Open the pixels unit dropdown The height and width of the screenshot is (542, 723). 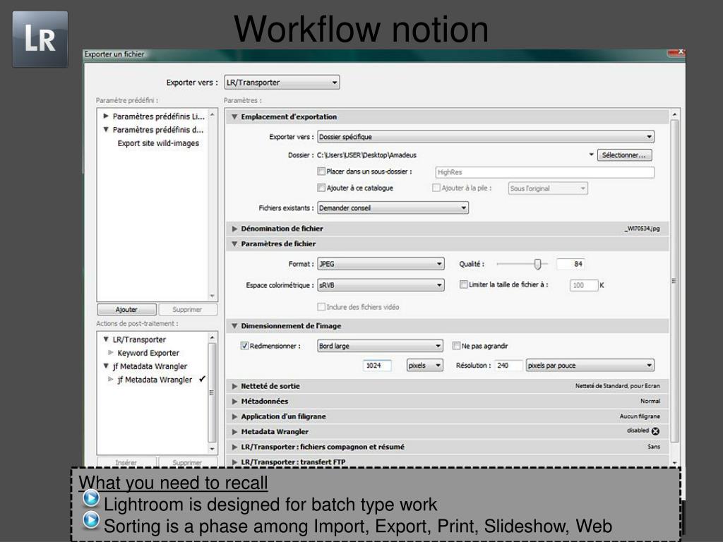pos(425,366)
